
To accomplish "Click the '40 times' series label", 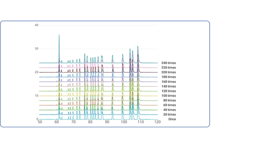I will click(x=169, y=110).
